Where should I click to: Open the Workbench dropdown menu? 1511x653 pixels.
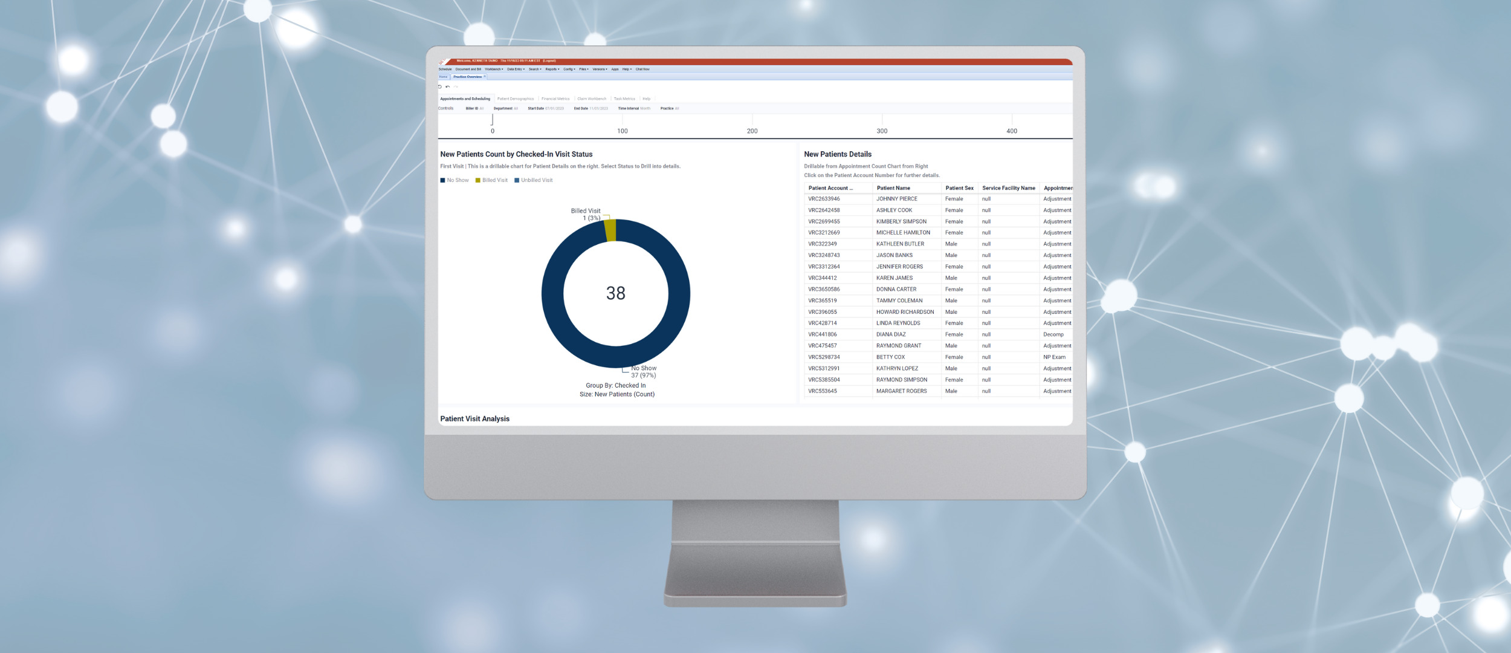[x=494, y=69]
